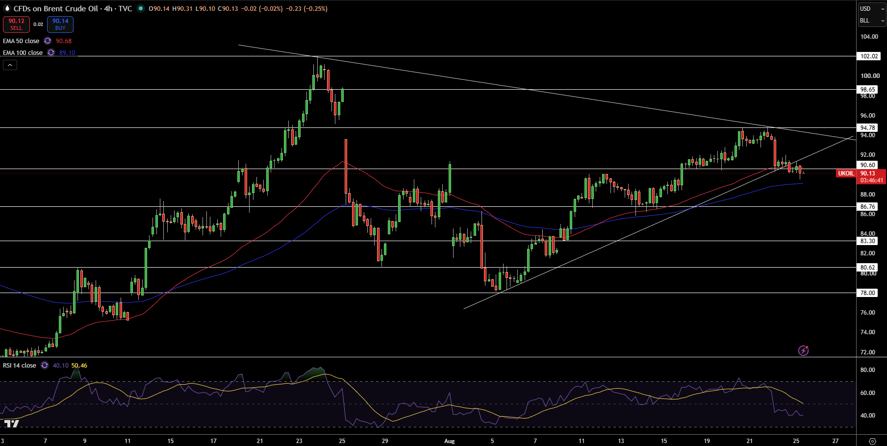Screen dimensions: 887x446
Task: Click the EMA 100 value 89.10
Action: click(x=67, y=53)
